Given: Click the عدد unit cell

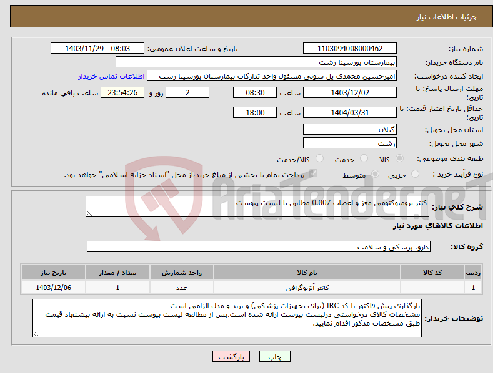Looking at the screenshot, I should tap(182, 288).
